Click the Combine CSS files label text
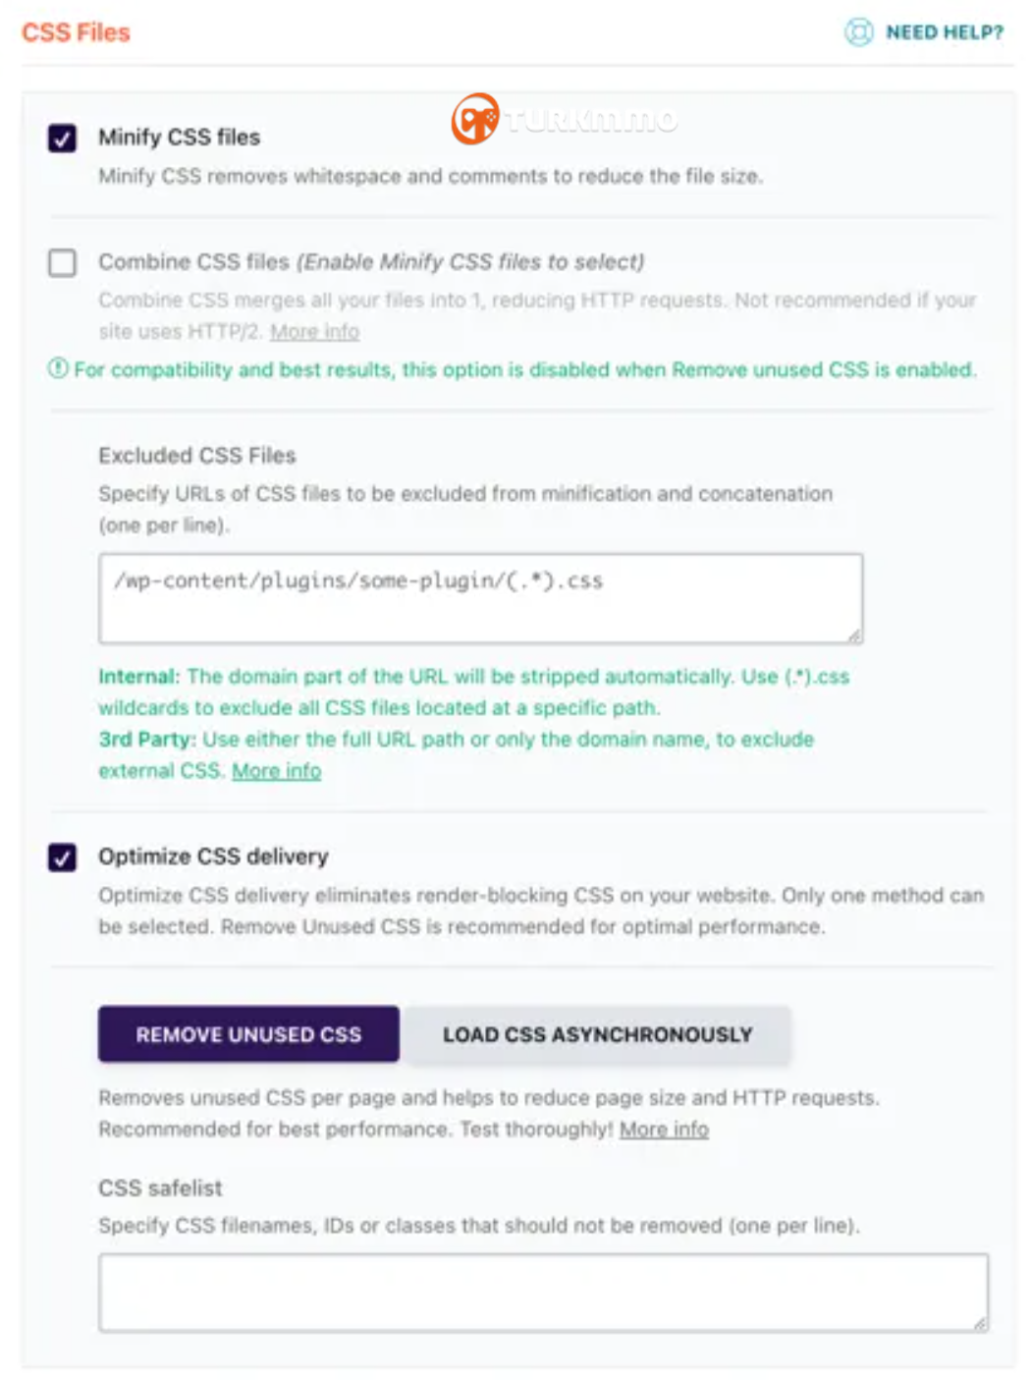Image resolution: width=1031 pixels, height=1380 pixels. click(x=193, y=261)
